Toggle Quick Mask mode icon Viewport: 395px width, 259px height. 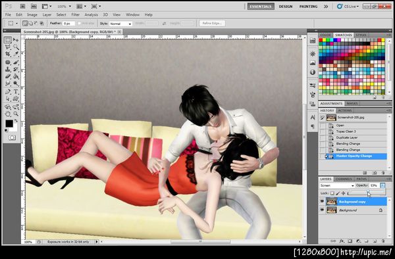(x=12, y=137)
